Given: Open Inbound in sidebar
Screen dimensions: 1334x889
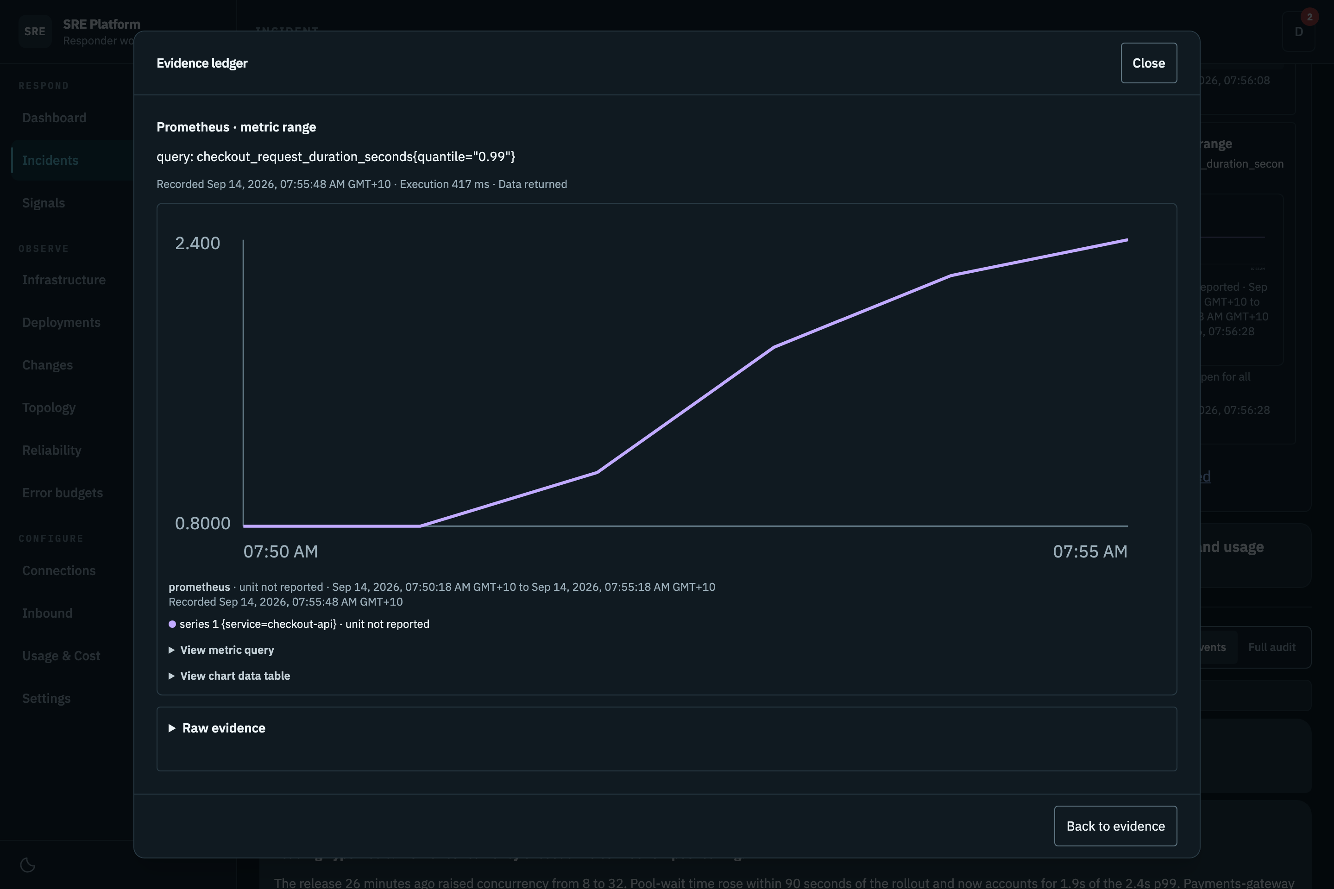Looking at the screenshot, I should tap(47, 614).
